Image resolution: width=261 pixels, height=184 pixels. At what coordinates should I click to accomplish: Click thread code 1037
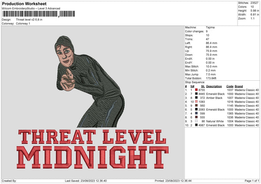pyautogui.click(x=230, y=90)
